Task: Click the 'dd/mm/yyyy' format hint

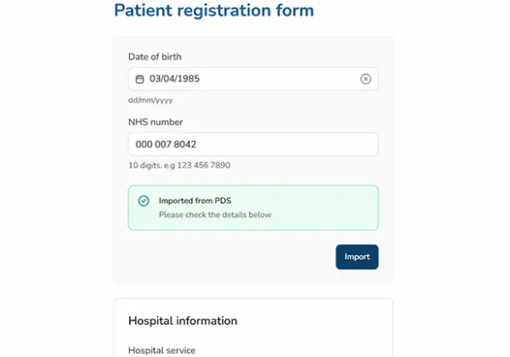Action: point(150,100)
